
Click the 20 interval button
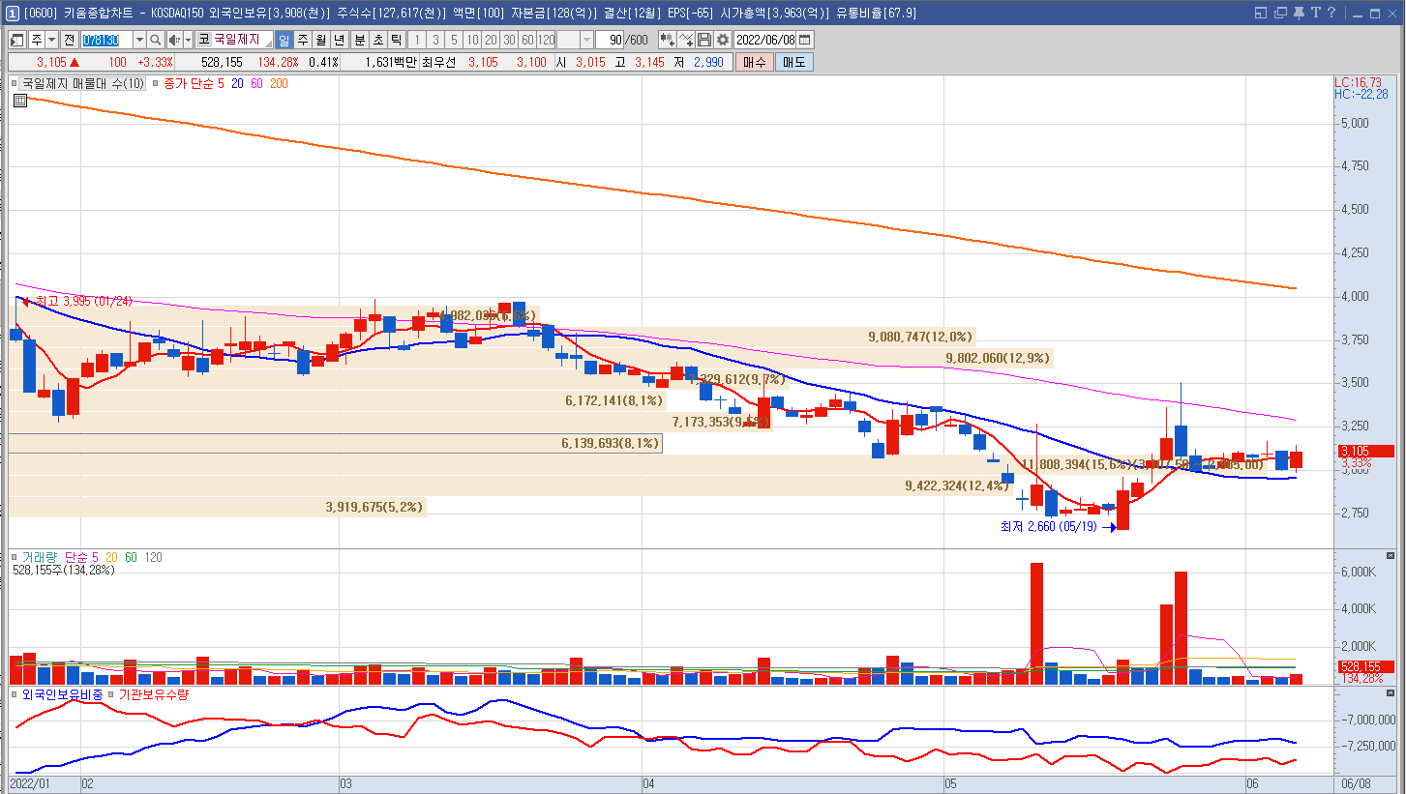pyautogui.click(x=491, y=40)
